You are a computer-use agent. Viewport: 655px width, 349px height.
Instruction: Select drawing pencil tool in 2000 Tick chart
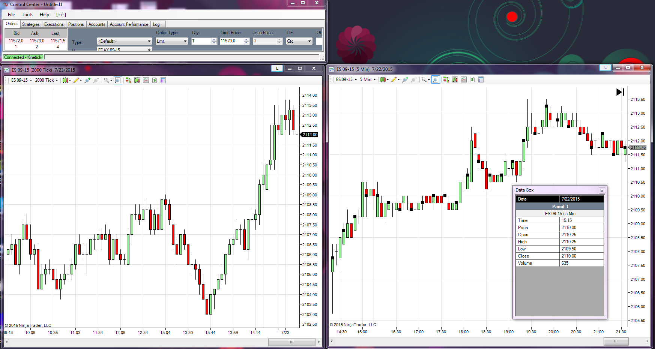pyautogui.click(x=77, y=80)
